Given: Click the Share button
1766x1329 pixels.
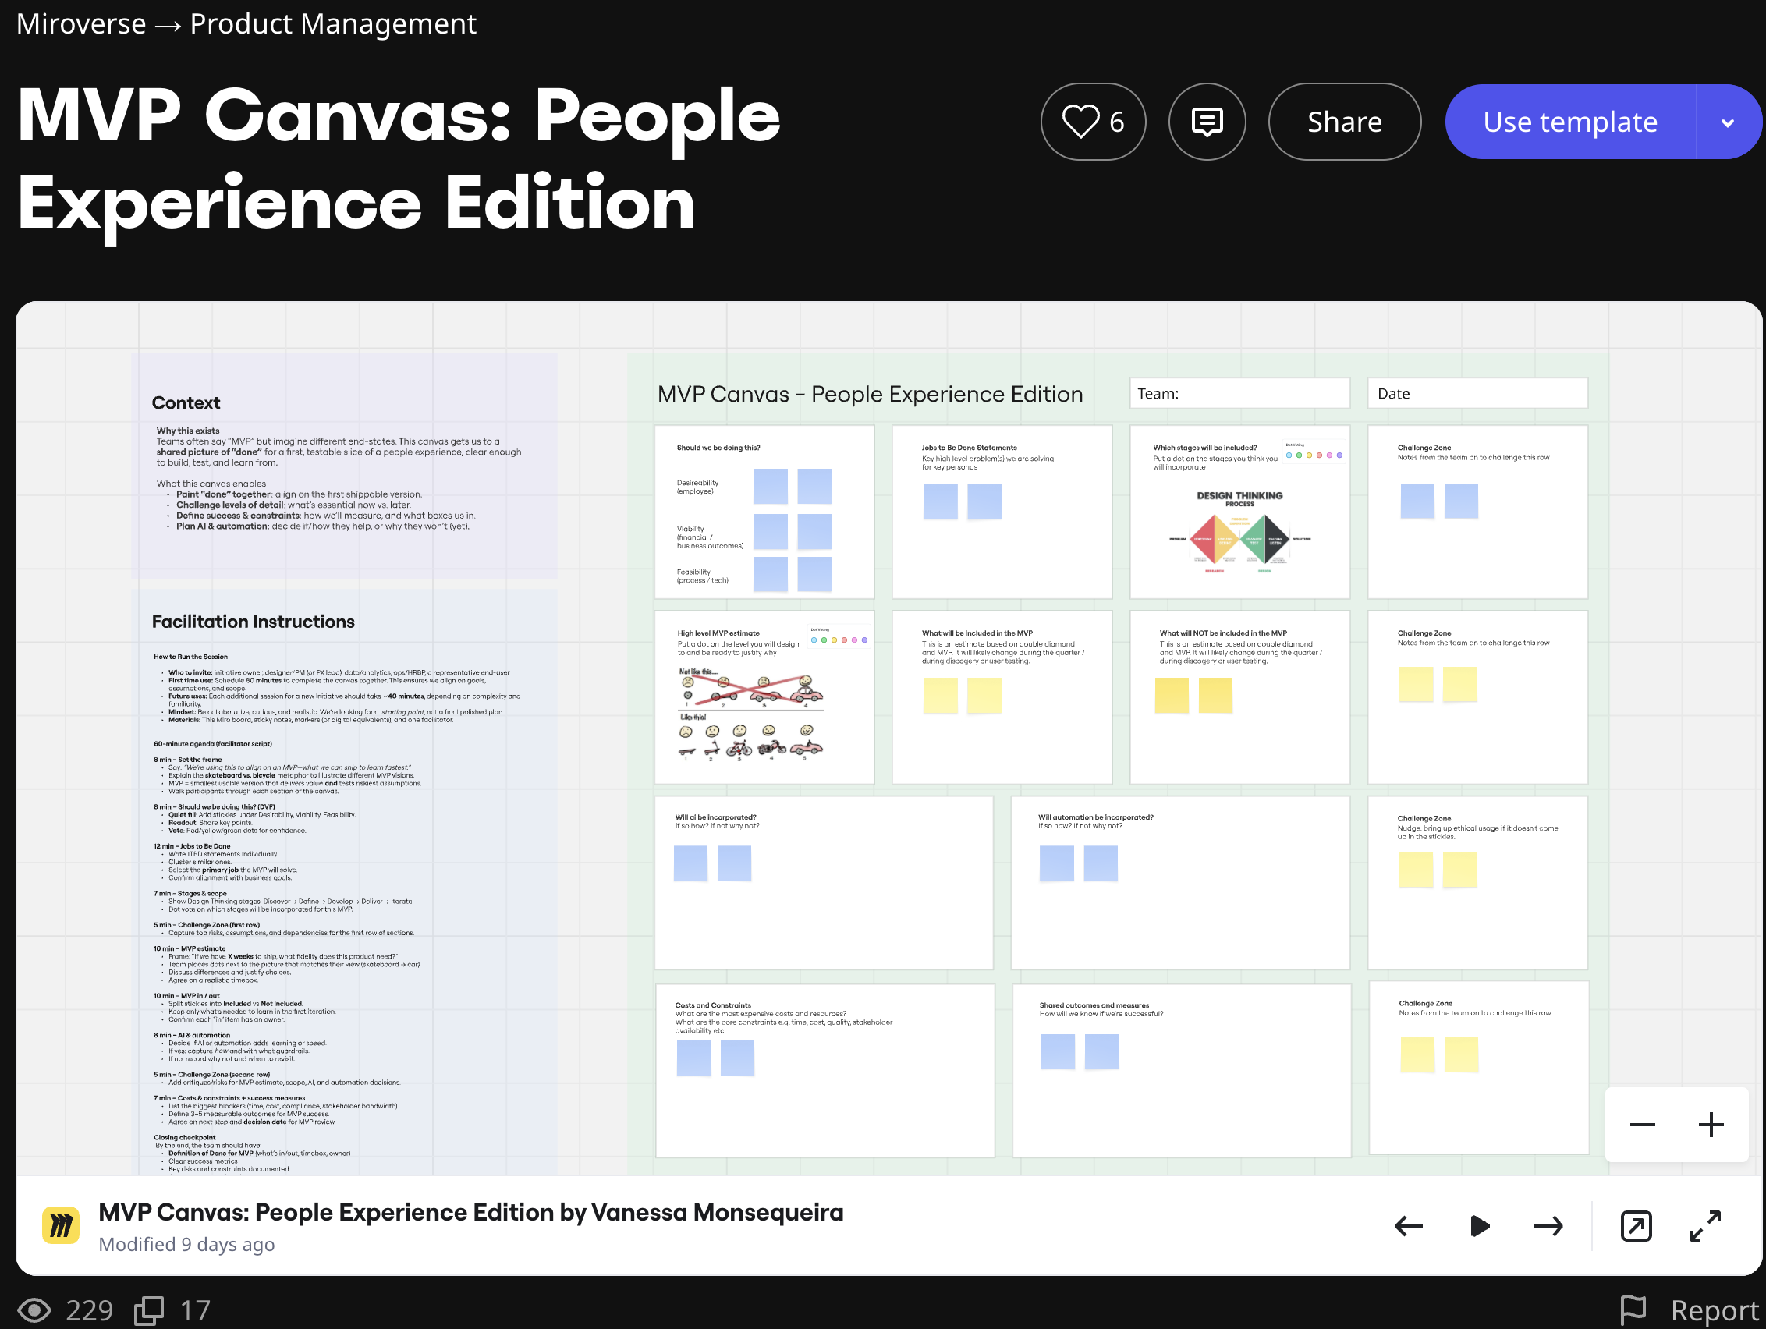Looking at the screenshot, I should [x=1344, y=122].
